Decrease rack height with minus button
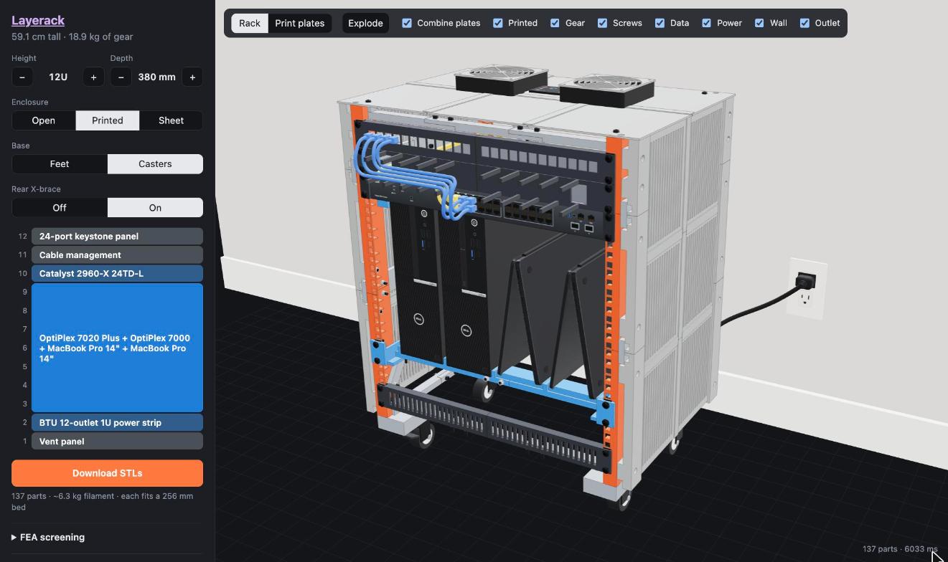The width and height of the screenshot is (948, 562). pos(22,77)
